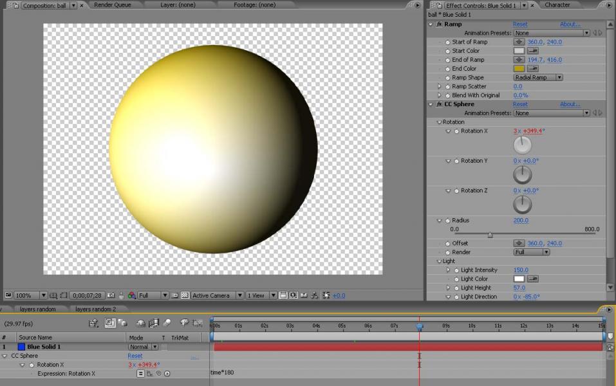Viewport: 616px width, 386px height.
Task: Toggle the transparency grid in the viewer
Action: (x=184, y=295)
